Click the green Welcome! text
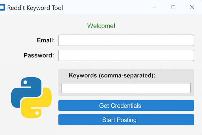Screen dimensions: 202x135 tap(101, 26)
